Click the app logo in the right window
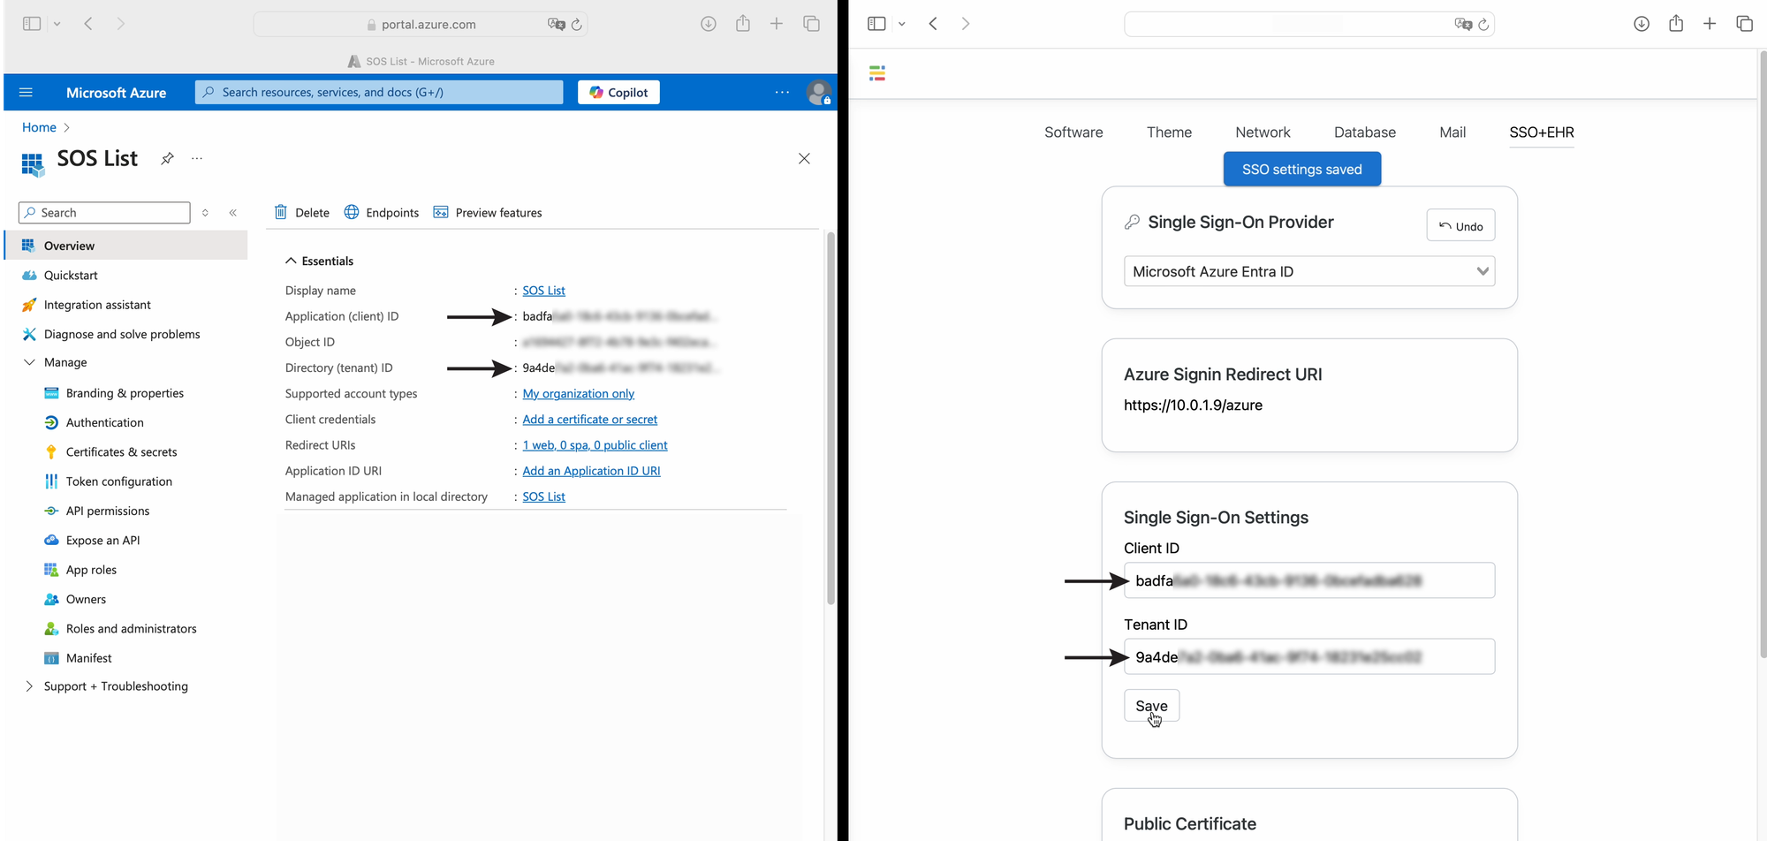Screen dimensions: 1767x841 877,73
